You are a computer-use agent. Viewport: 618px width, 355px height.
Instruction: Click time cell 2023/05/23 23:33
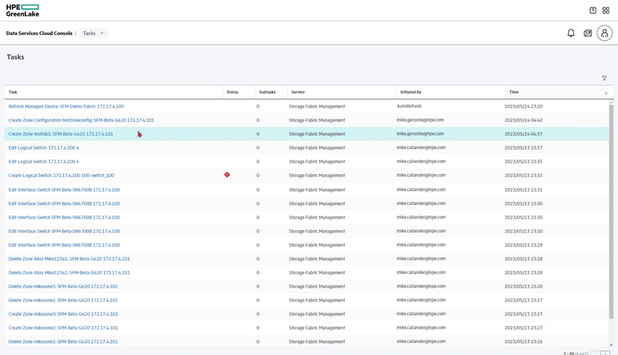point(523,176)
